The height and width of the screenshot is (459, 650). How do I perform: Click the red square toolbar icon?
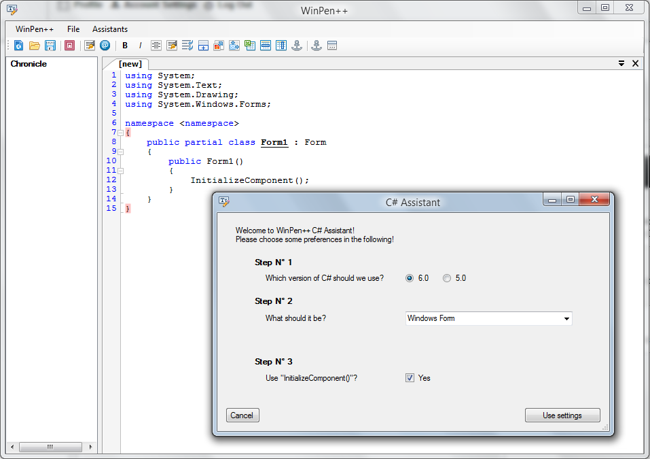tap(70, 46)
